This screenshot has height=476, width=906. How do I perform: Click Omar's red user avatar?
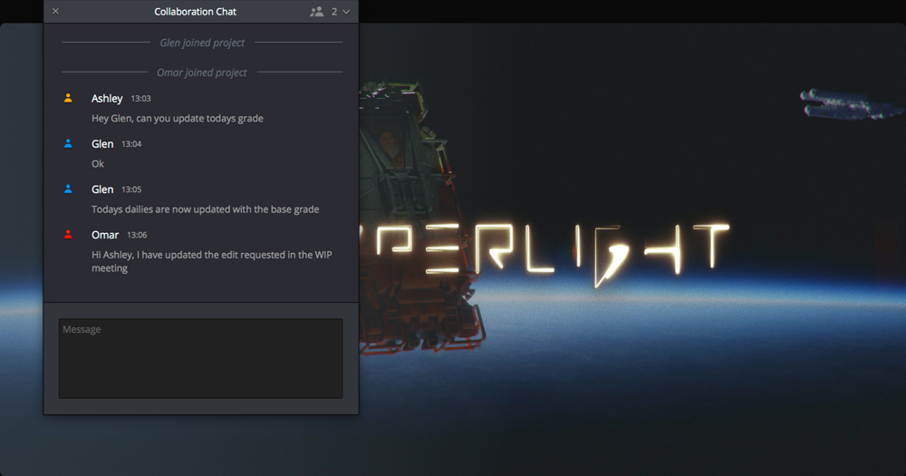(x=68, y=234)
